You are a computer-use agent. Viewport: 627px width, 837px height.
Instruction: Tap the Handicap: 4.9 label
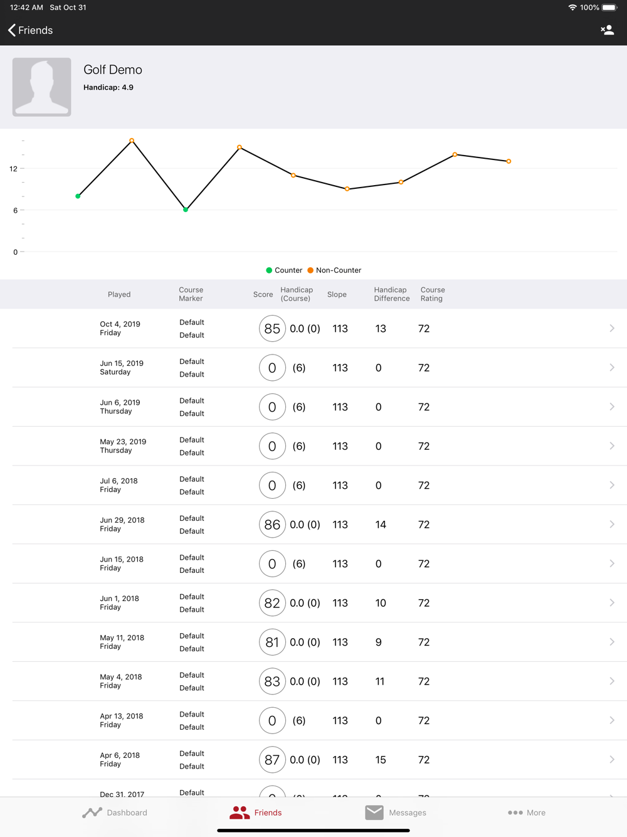pos(108,87)
